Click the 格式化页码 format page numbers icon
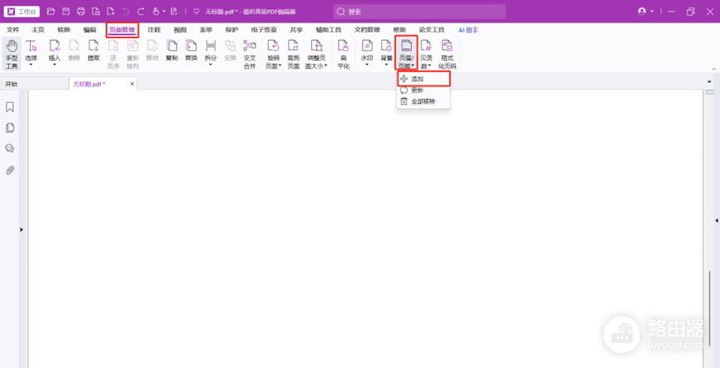This screenshot has height=368, width=720. [447, 46]
